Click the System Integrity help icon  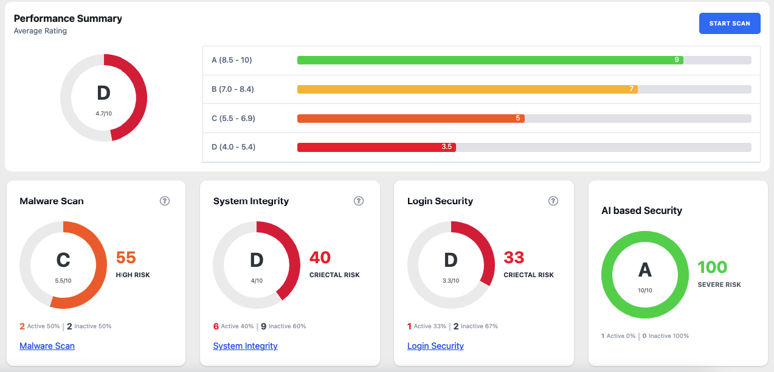(x=359, y=201)
